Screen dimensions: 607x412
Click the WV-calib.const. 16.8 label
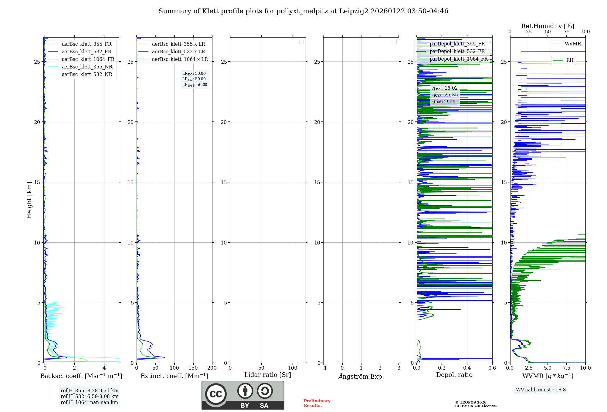[541, 390]
